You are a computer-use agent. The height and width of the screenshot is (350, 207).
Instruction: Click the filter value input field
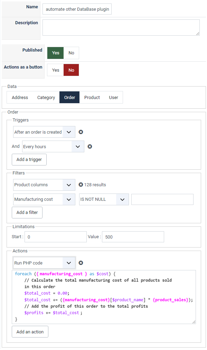coord(162,199)
